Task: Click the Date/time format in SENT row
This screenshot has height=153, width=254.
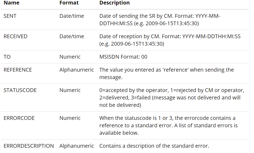Action: point(72,16)
